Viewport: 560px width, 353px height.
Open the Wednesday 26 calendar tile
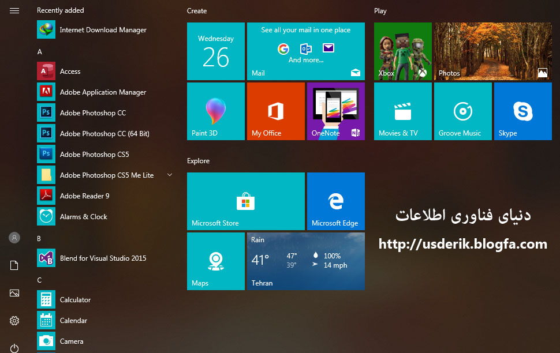coord(216,51)
